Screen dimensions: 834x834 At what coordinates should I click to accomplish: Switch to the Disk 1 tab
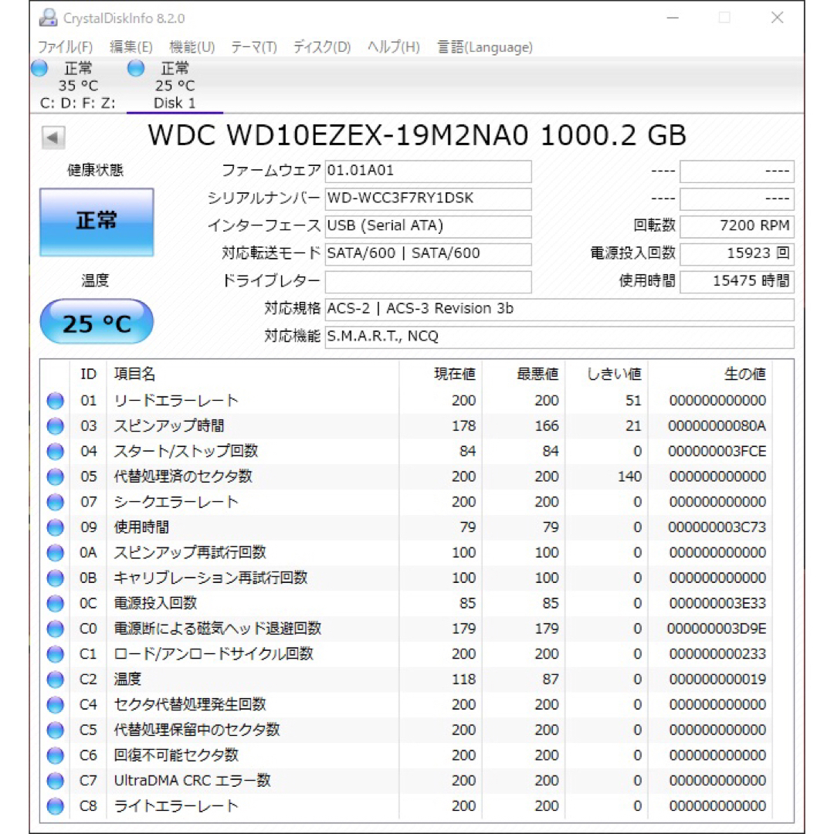pos(175,86)
